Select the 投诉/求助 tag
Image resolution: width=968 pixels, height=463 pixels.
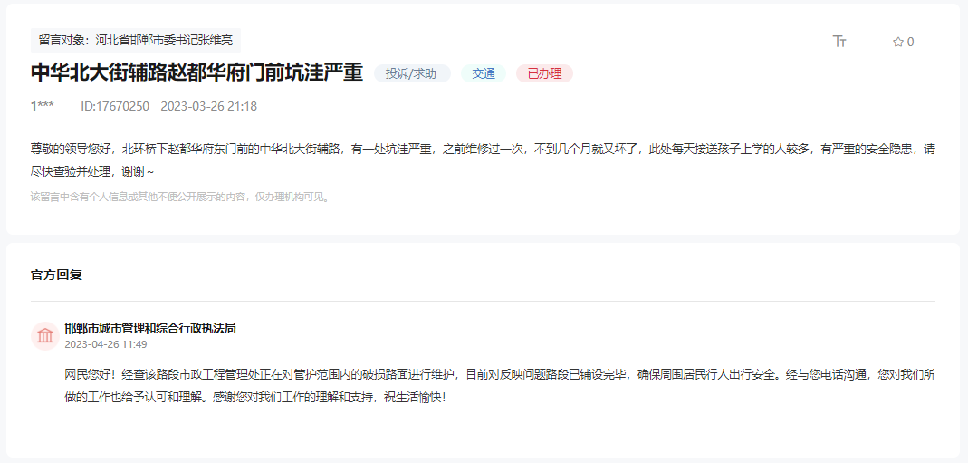[412, 73]
